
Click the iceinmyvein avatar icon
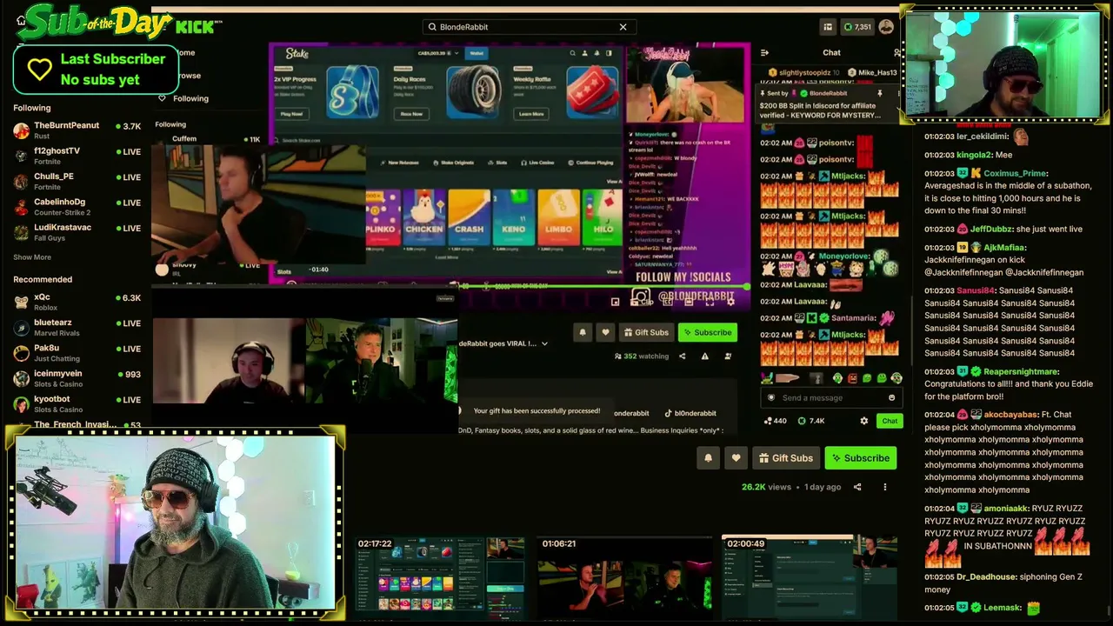[22, 379]
